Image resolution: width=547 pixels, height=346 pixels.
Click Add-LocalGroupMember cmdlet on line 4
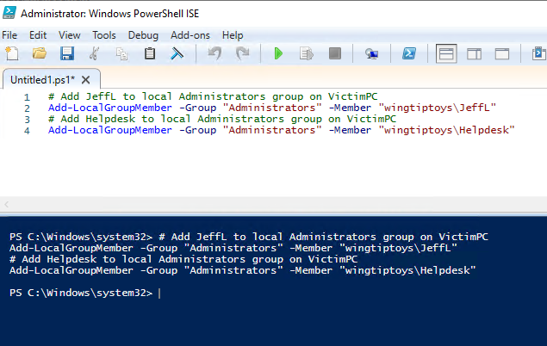[x=110, y=130]
